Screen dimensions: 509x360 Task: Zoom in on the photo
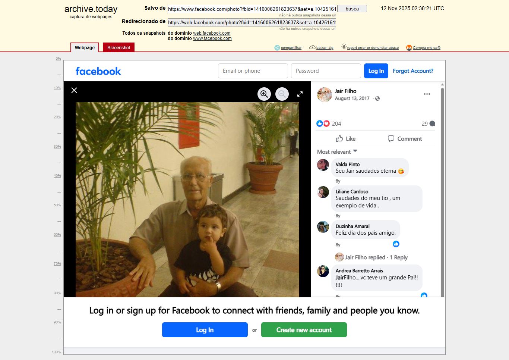click(x=264, y=94)
